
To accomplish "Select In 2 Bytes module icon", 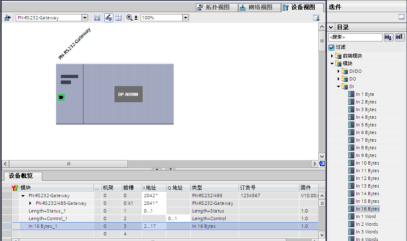I will [x=351, y=102].
